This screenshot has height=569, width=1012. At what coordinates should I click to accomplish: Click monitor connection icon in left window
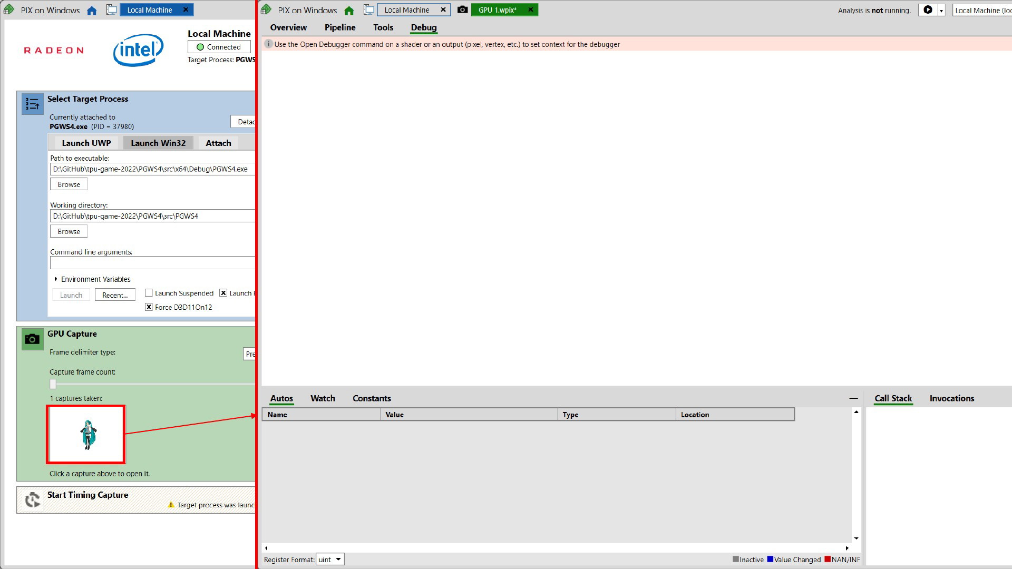[112, 10]
